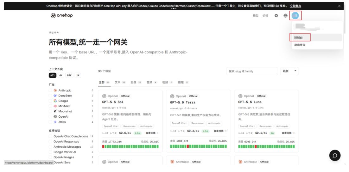349x172 pixels.
Task: Click the user avatar in header
Action: click(x=295, y=15)
